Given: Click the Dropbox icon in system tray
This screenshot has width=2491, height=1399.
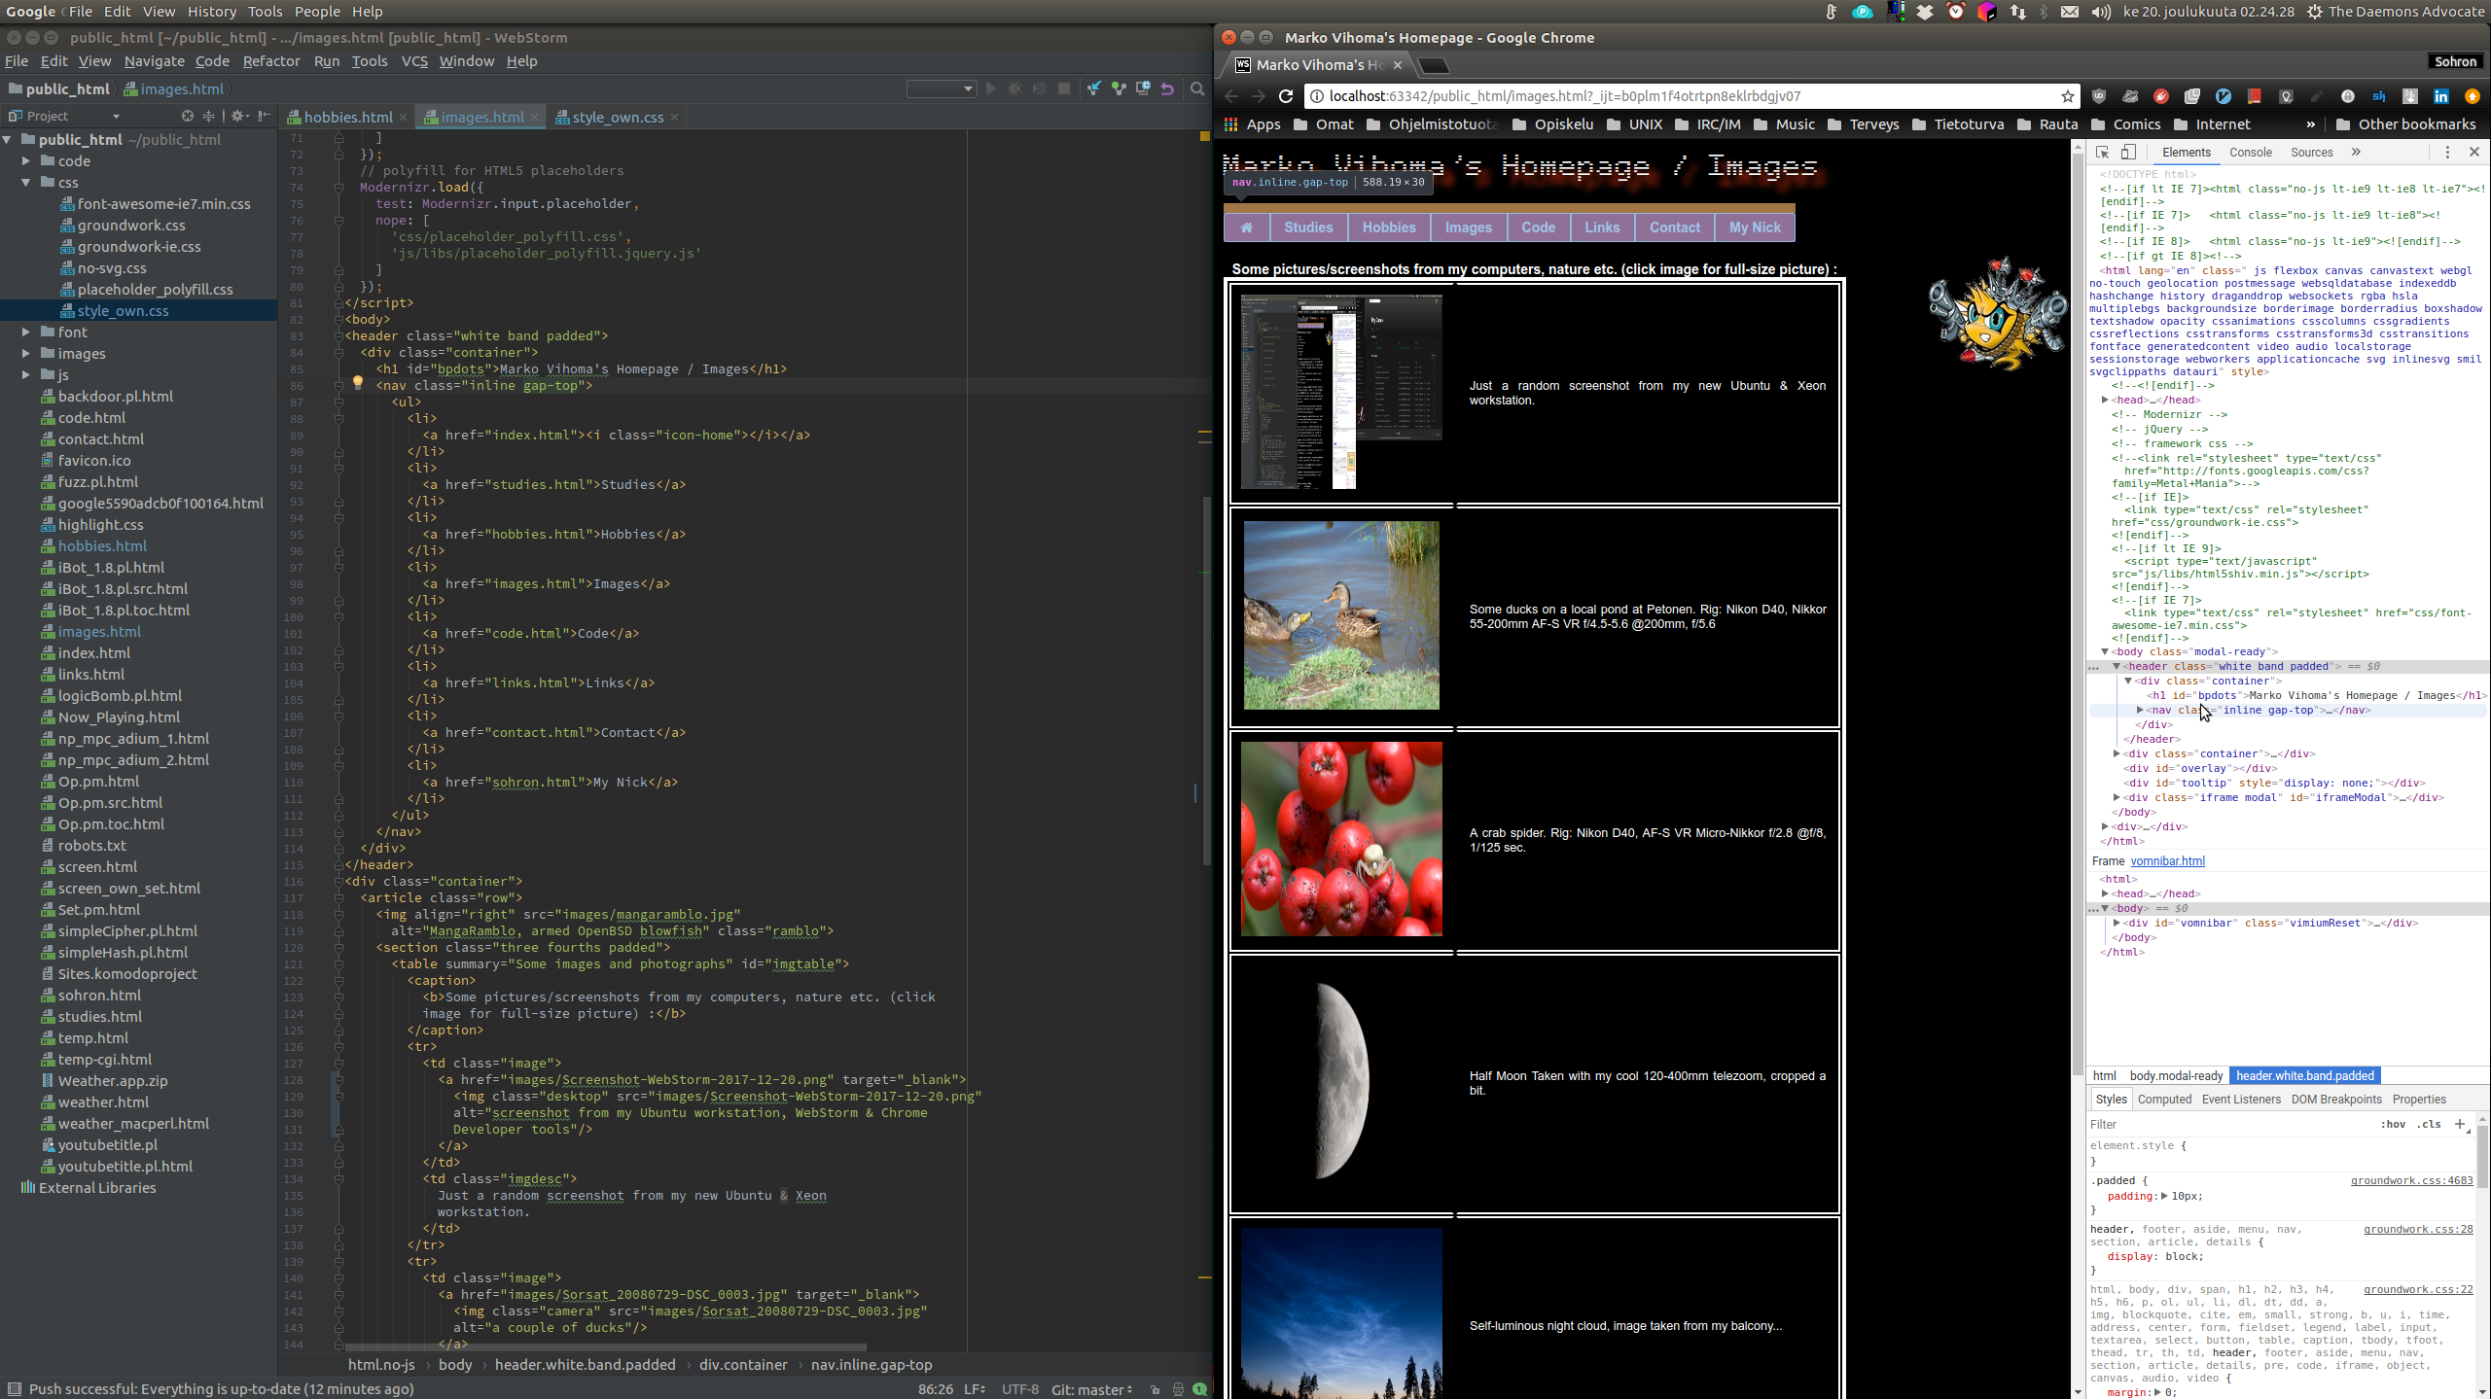Looking at the screenshot, I should pyautogui.click(x=1924, y=12).
